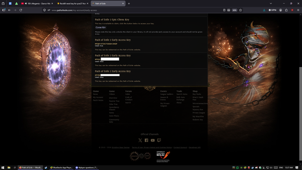Click the shield tracking protection icon
Image resolution: width=302 pixels, height=170 pixels.
(x=44, y=10)
